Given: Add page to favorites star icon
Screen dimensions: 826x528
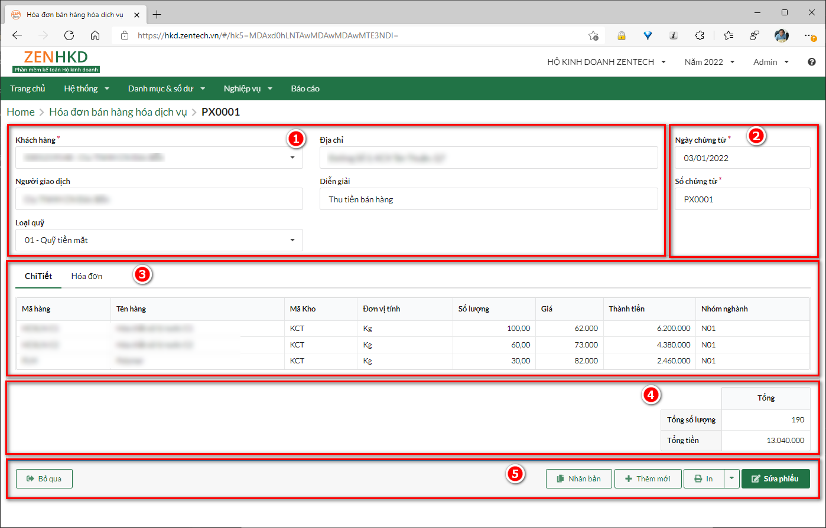Looking at the screenshot, I should pos(593,35).
